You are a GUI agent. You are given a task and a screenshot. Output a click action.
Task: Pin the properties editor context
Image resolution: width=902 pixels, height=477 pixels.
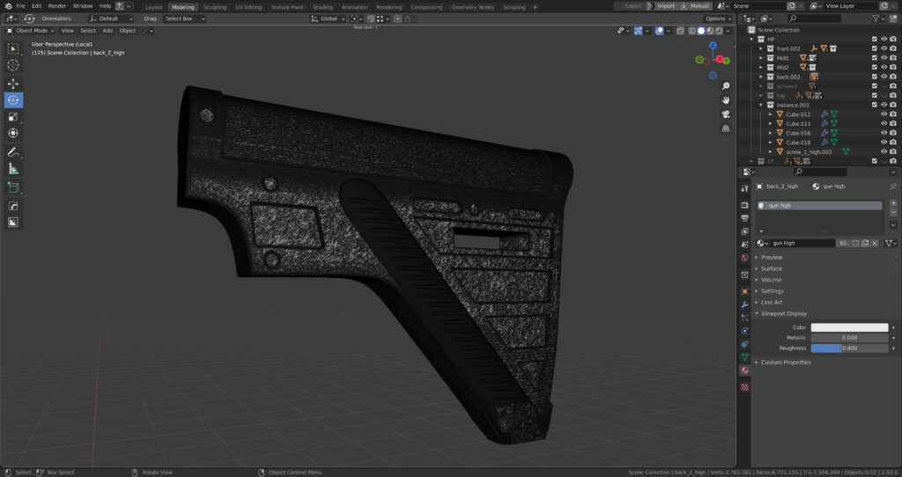pos(893,187)
